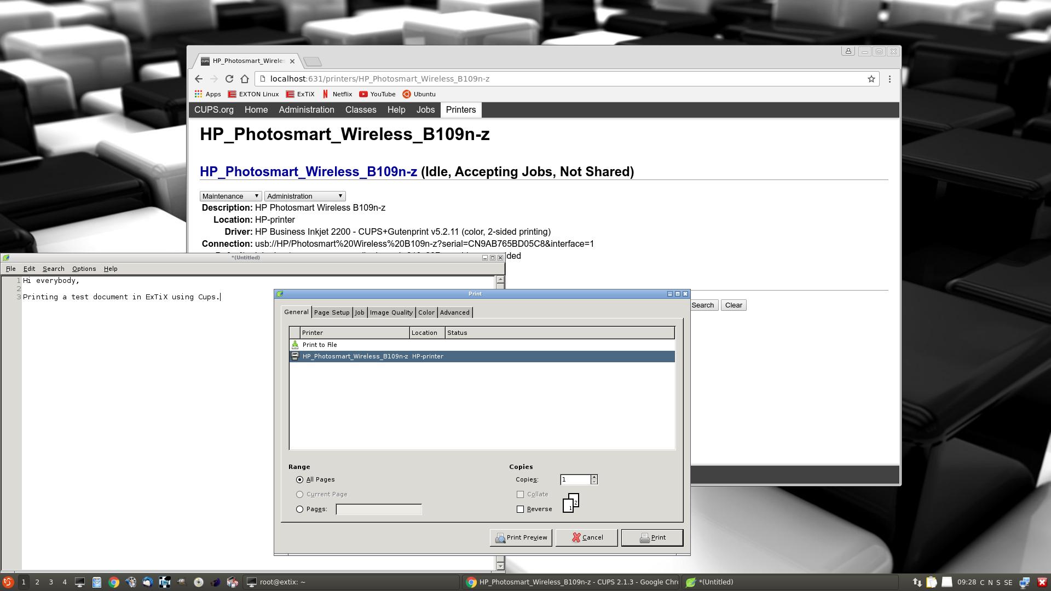The width and height of the screenshot is (1051, 591).
Task: Click the red X logout tray icon
Action: (1042, 582)
